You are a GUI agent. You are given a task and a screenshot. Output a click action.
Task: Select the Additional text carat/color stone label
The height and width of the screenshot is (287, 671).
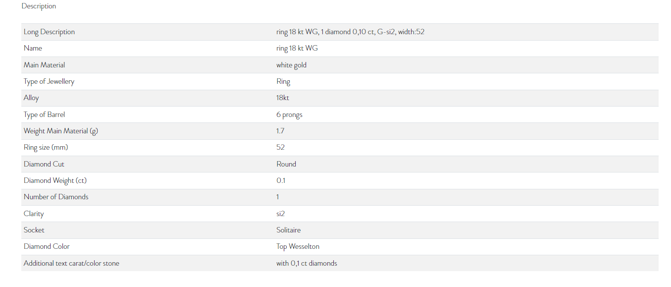click(71, 263)
